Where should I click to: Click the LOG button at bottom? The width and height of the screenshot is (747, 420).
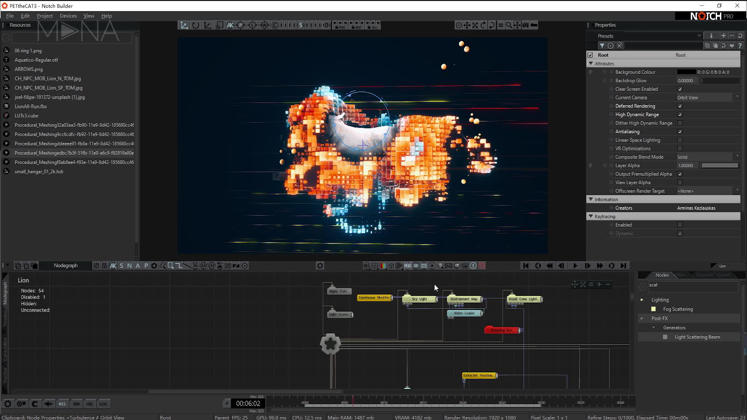click(103, 404)
